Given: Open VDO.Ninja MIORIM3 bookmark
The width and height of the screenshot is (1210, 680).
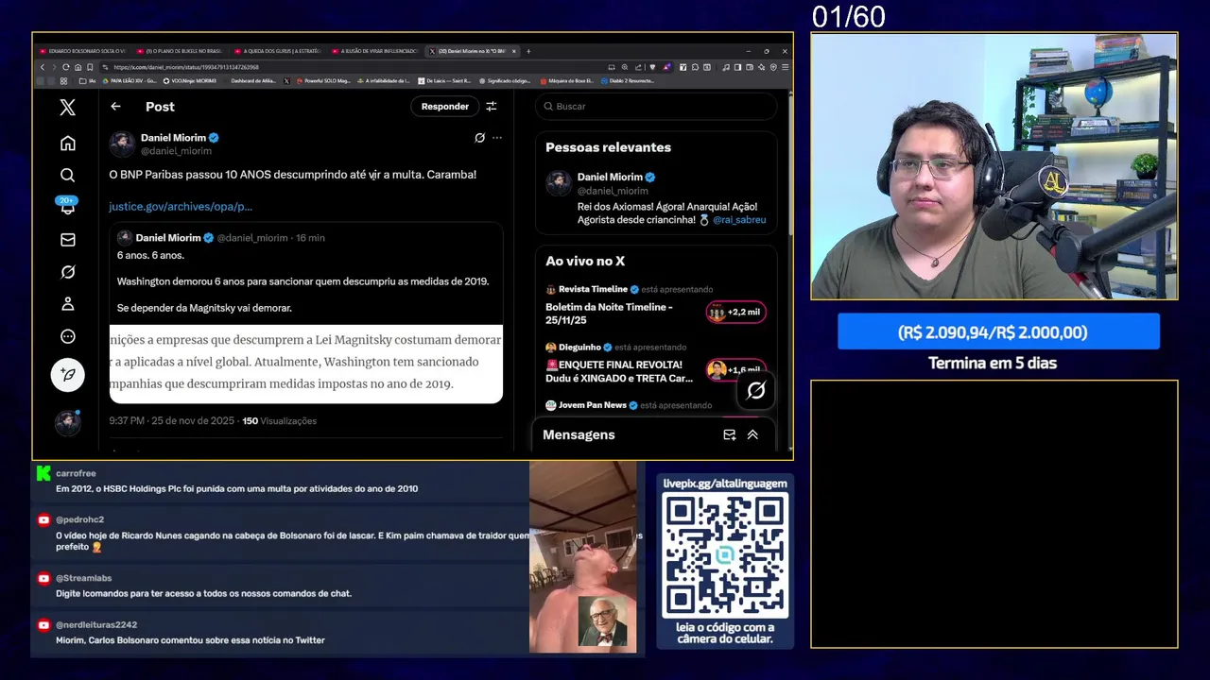Looking at the screenshot, I should (x=189, y=81).
